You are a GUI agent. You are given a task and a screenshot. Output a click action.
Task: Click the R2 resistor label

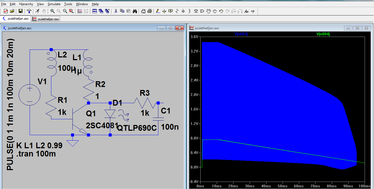pos(100,84)
